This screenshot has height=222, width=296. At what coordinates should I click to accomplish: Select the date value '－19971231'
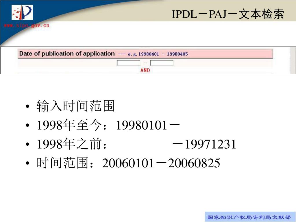[x=204, y=144]
